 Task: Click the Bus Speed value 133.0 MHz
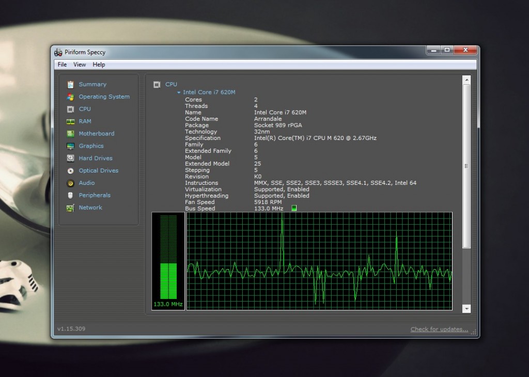[269, 209]
